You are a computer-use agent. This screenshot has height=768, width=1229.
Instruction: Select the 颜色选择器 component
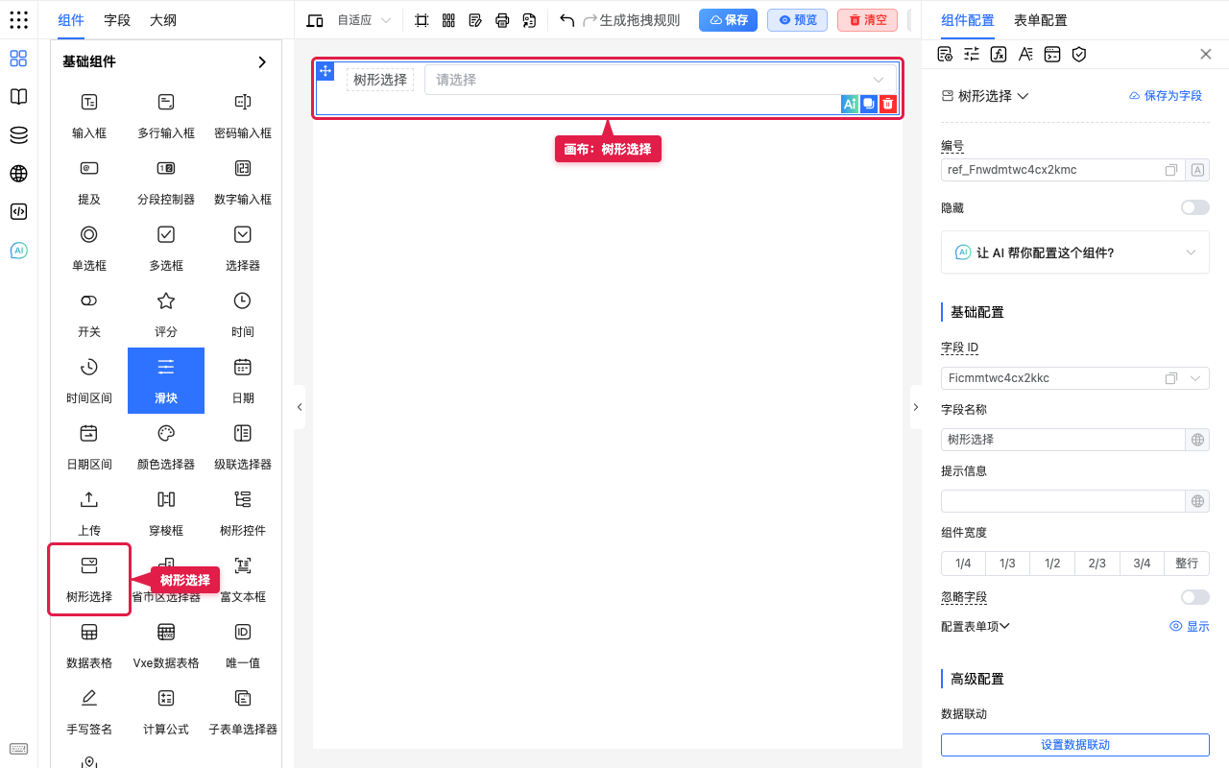[166, 446]
